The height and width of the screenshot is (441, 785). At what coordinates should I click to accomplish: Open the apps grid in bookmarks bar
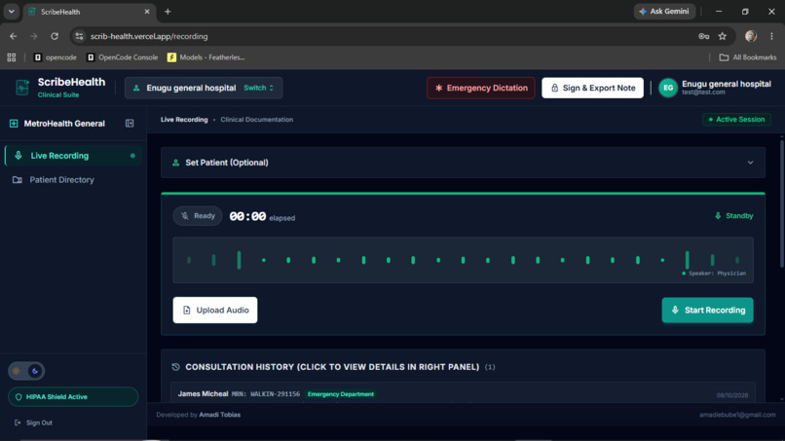pos(12,57)
